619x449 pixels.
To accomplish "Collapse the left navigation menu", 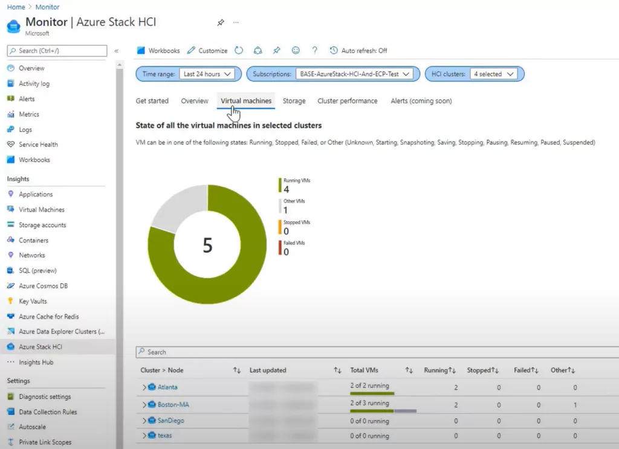I will (x=117, y=51).
